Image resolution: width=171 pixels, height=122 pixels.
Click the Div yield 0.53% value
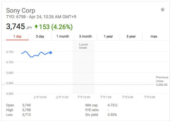click(x=112, y=115)
